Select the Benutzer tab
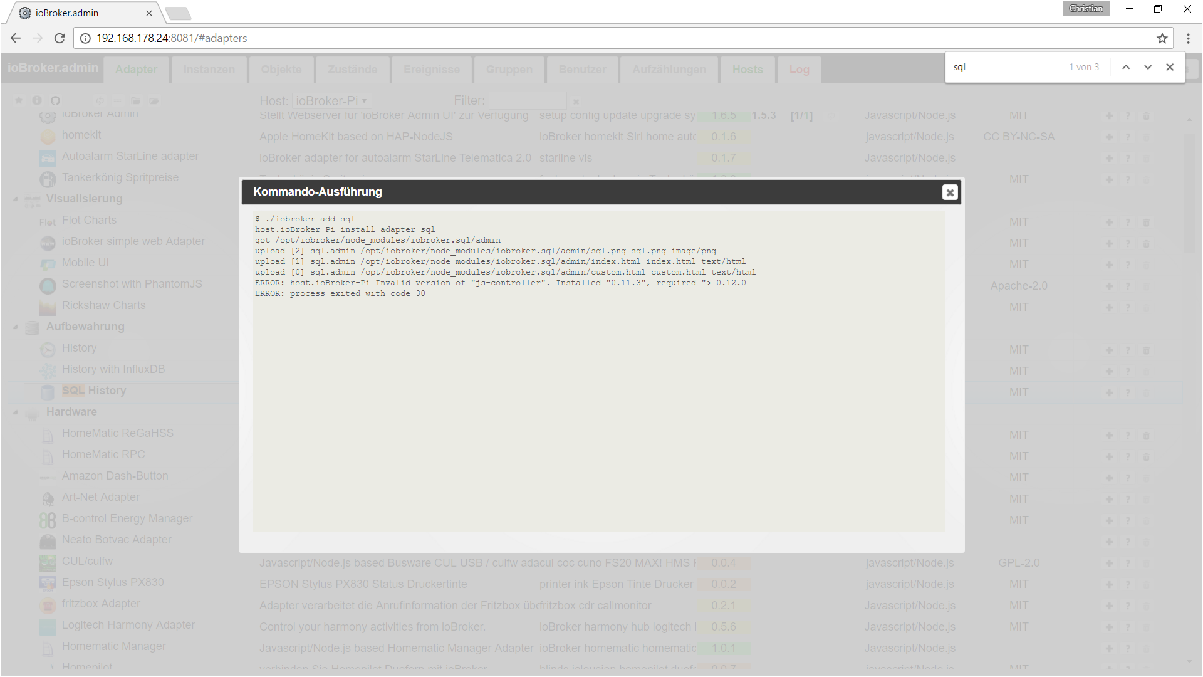This screenshot has width=1203, height=677. click(582, 70)
